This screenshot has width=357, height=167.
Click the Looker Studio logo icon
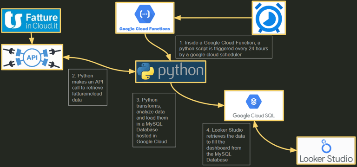326,147
